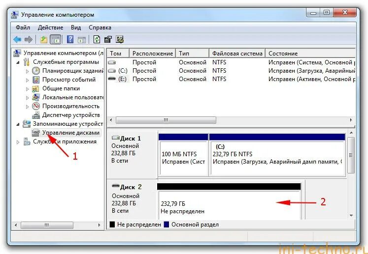Click the Диспетчер устройств icon
Screen dimensions: 368x254
tap(36, 115)
